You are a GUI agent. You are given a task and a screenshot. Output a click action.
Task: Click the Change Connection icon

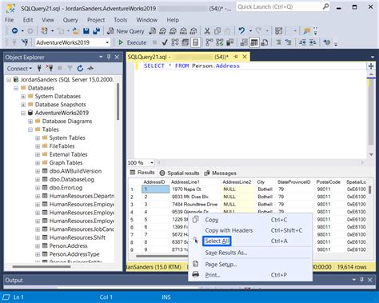point(25,42)
